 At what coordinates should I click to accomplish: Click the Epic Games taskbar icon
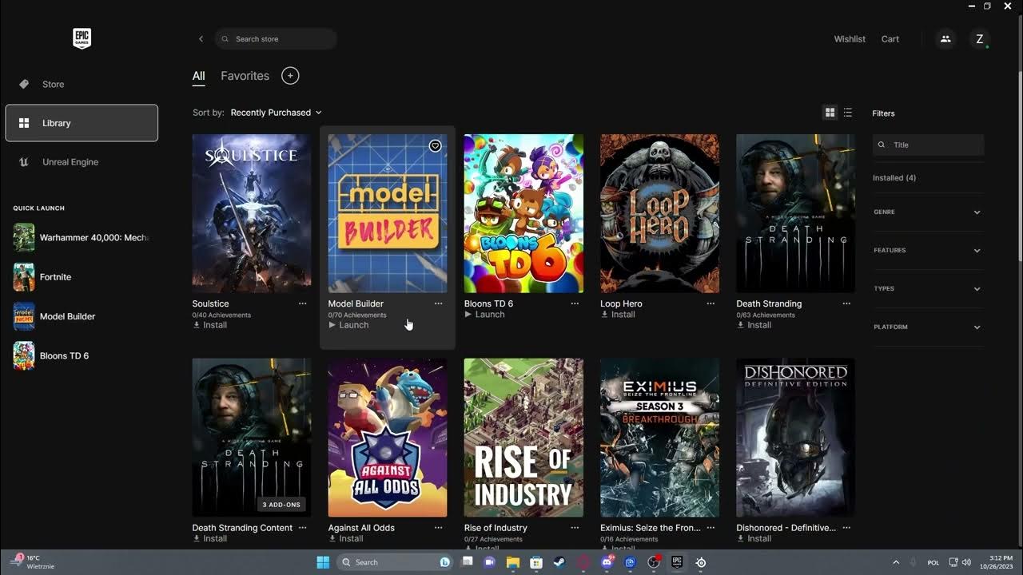[x=677, y=562]
